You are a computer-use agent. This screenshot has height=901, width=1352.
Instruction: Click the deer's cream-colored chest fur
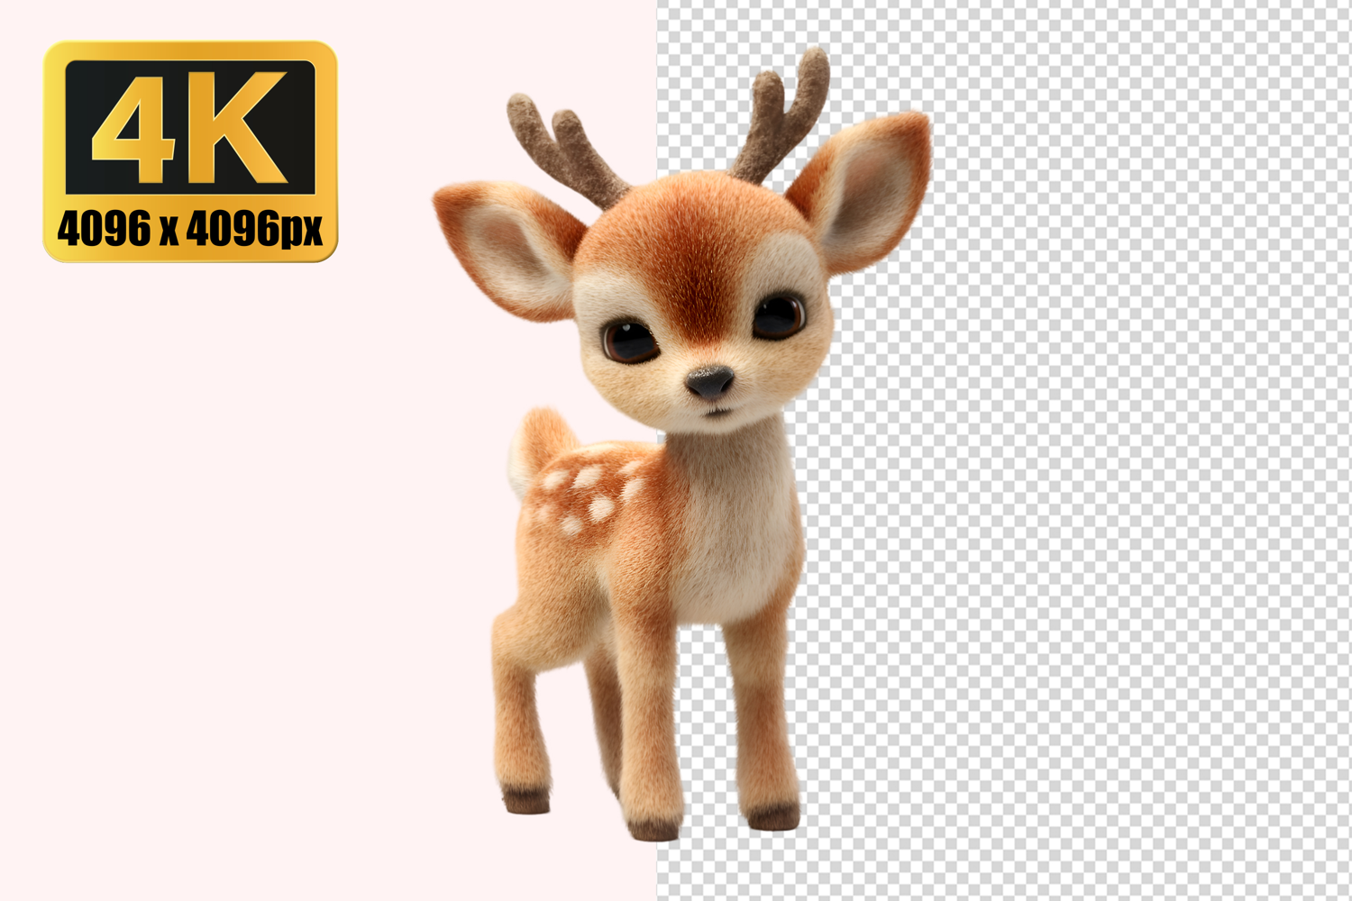(730, 523)
